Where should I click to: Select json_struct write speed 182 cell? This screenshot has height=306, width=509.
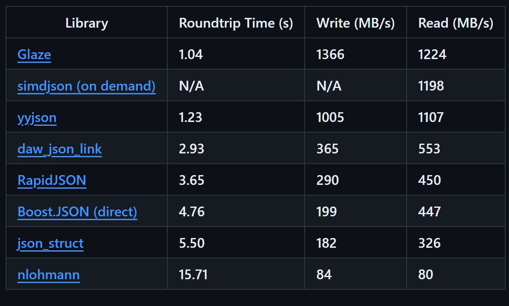pyautogui.click(x=356, y=243)
